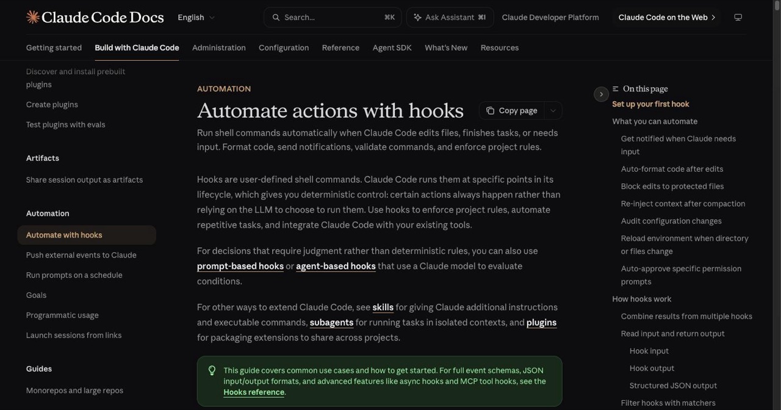Collapse the On this page sidebar arrow
The height and width of the screenshot is (410, 781).
click(601, 94)
